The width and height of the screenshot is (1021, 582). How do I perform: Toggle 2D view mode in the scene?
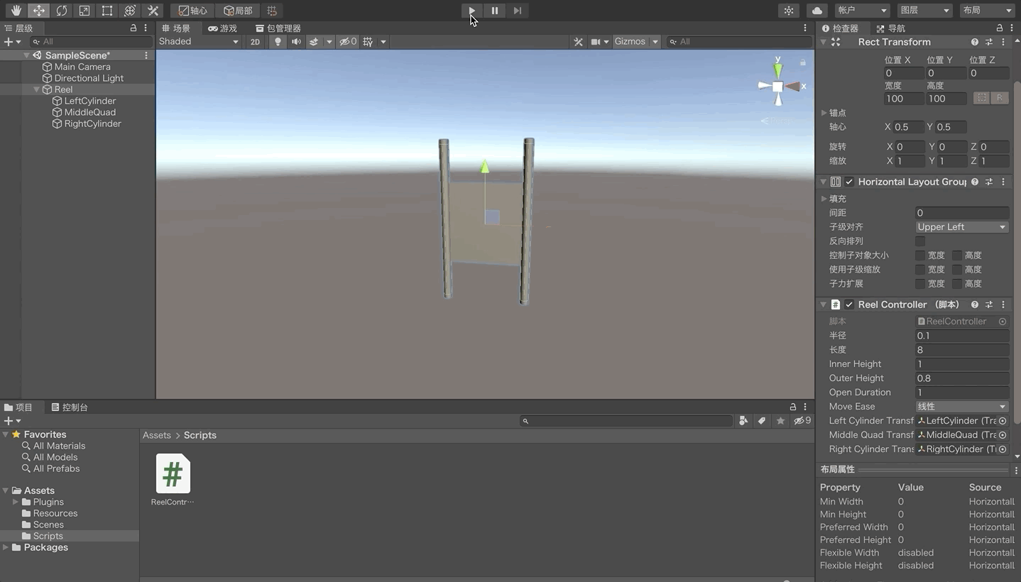coord(255,42)
